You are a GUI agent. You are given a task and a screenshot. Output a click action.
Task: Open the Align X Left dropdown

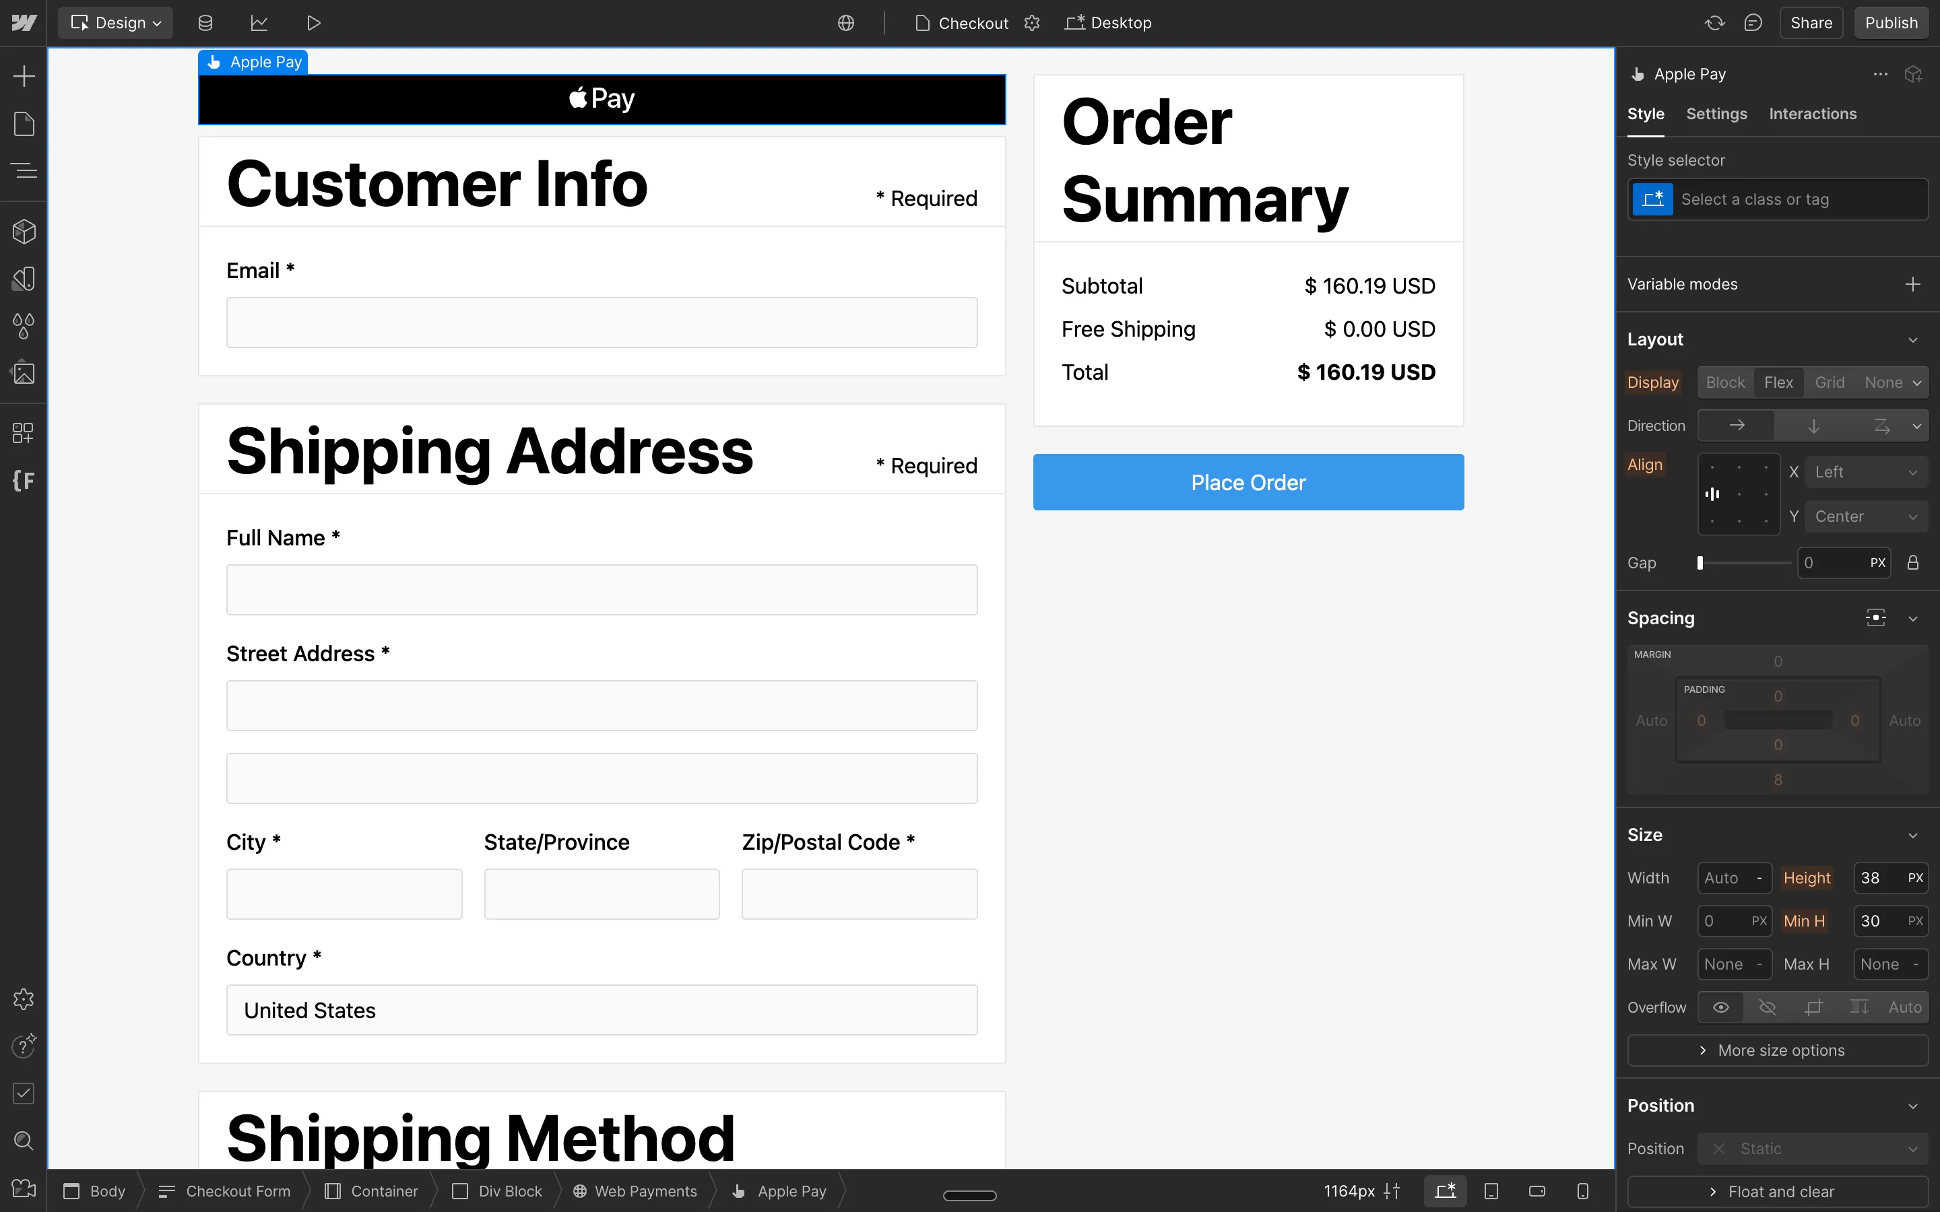[1867, 472]
